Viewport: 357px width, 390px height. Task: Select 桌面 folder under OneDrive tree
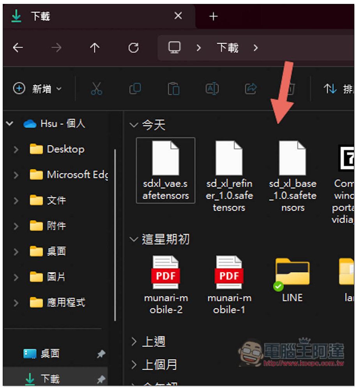[x=48, y=252]
